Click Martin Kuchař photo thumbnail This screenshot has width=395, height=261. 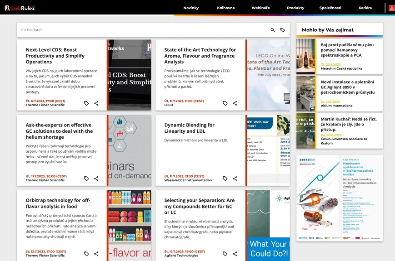point(305,131)
